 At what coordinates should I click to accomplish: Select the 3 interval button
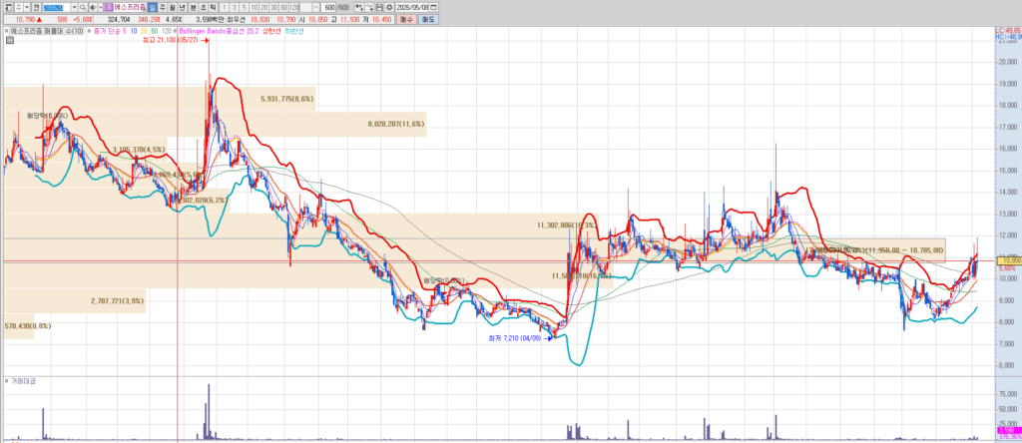pos(234,7)
